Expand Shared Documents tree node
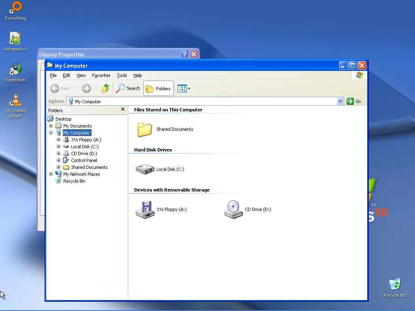 point(58,167)
